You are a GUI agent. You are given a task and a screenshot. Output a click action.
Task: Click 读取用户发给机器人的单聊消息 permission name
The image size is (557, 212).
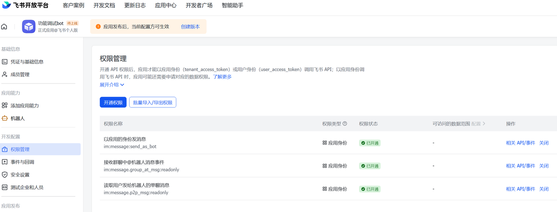click(137, 185)
